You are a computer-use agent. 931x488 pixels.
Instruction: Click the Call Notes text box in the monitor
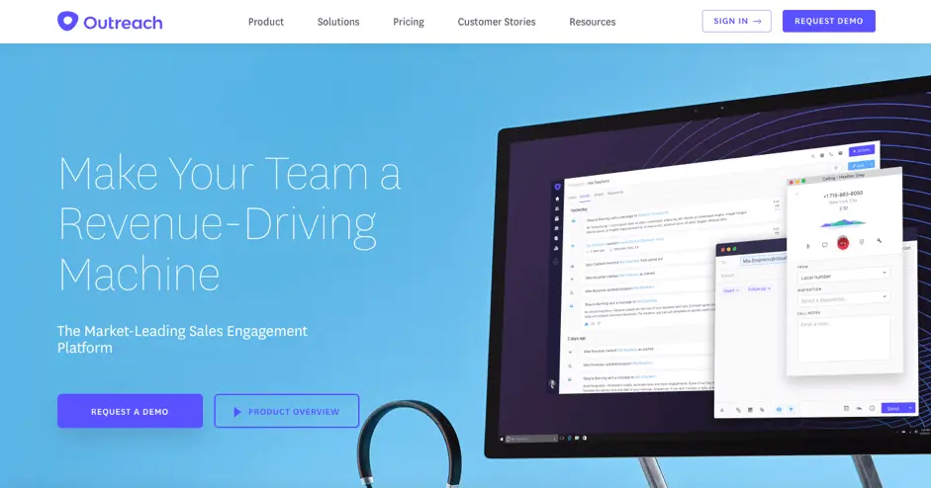[x=844, y=339]
